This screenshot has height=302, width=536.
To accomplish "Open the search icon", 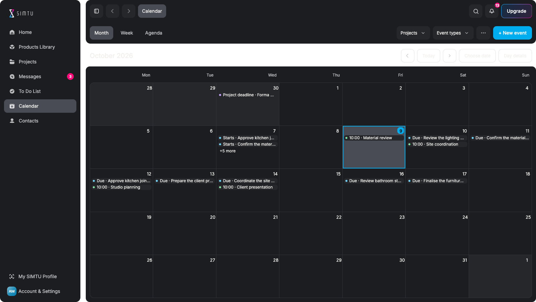I will click(476, 11).
